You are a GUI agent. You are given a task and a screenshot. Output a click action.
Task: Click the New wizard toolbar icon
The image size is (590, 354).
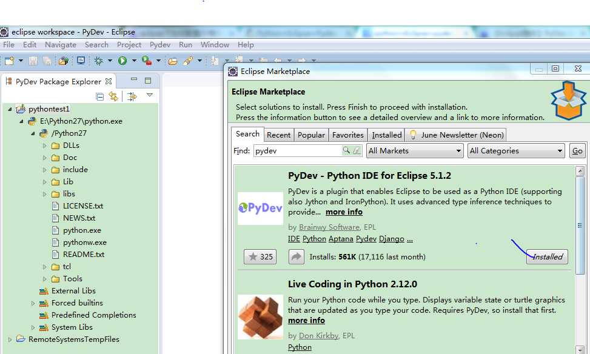10,61
